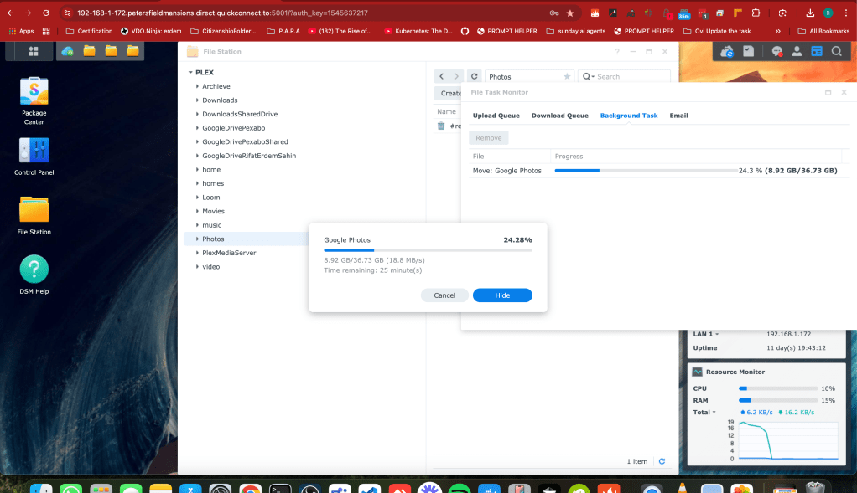Expand the Archieve folder
The width and height of the screenshot is (857, 493).
click(197, 86)
